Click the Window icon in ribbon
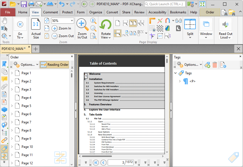243x167 pixels. coord(206,24)
